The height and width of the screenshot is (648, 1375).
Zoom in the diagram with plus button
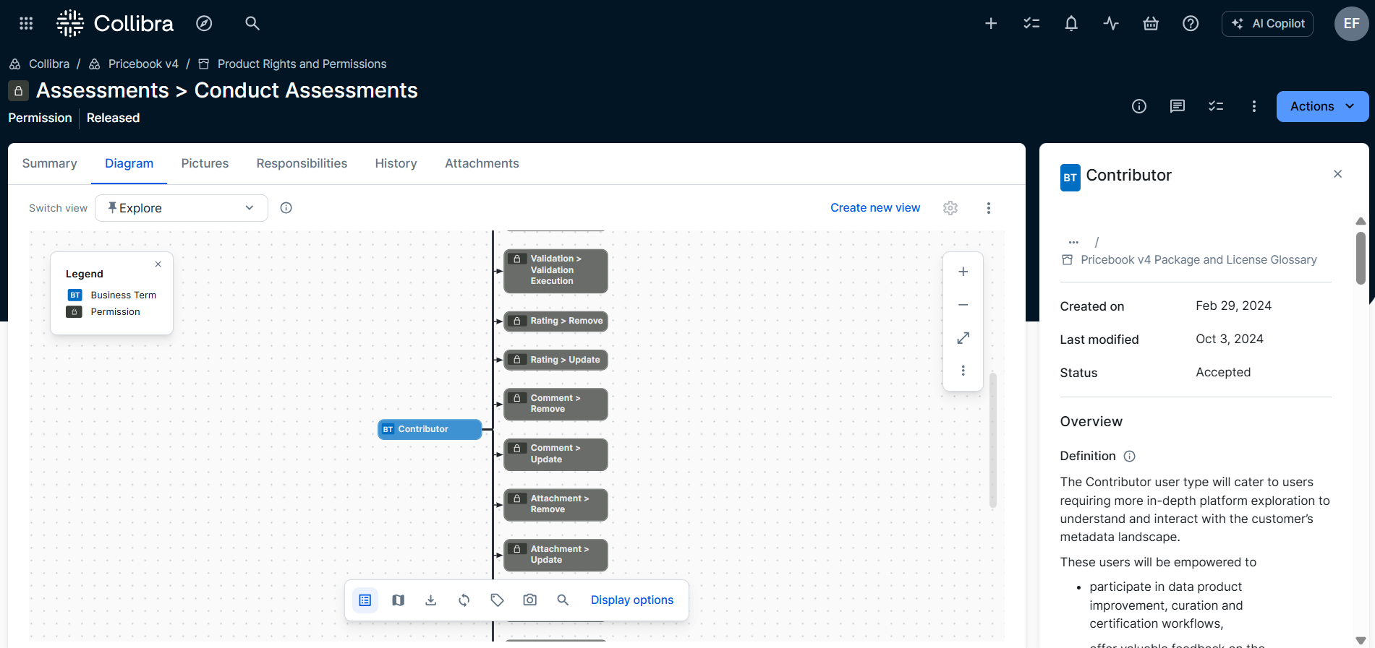coord(963,272)
